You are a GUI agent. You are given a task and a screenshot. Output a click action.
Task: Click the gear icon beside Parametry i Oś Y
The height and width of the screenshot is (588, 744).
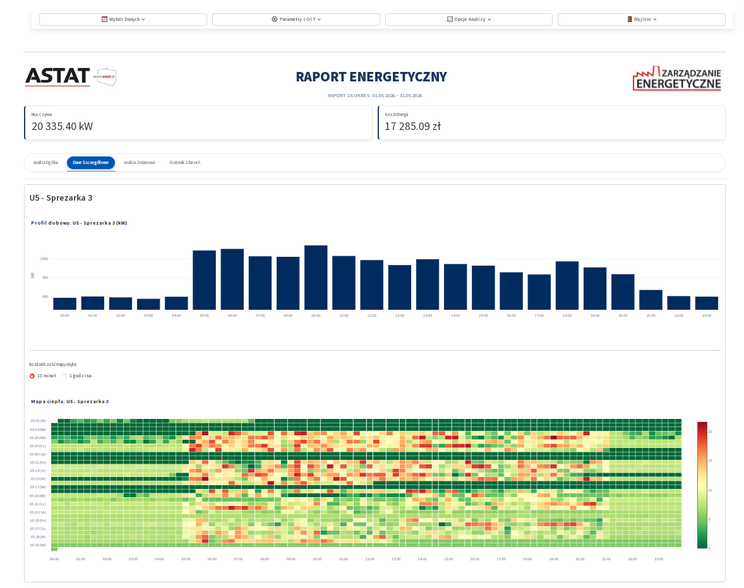pos(274,20)
